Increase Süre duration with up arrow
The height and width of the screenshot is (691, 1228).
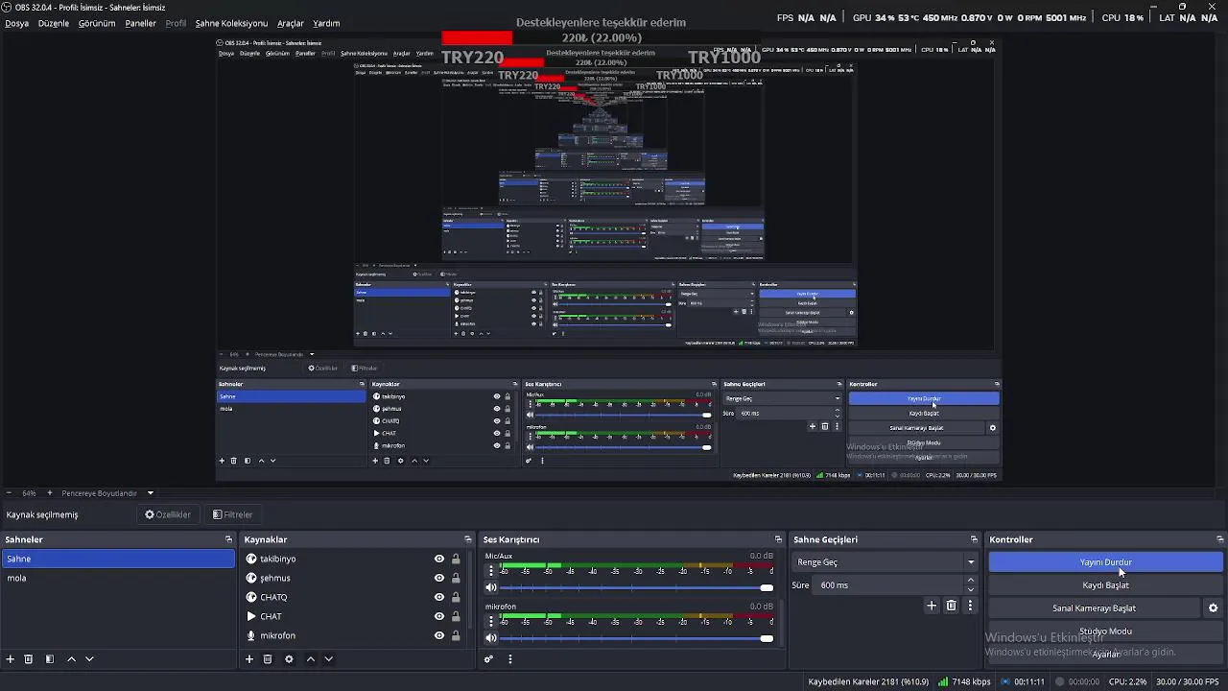(970, 581)
